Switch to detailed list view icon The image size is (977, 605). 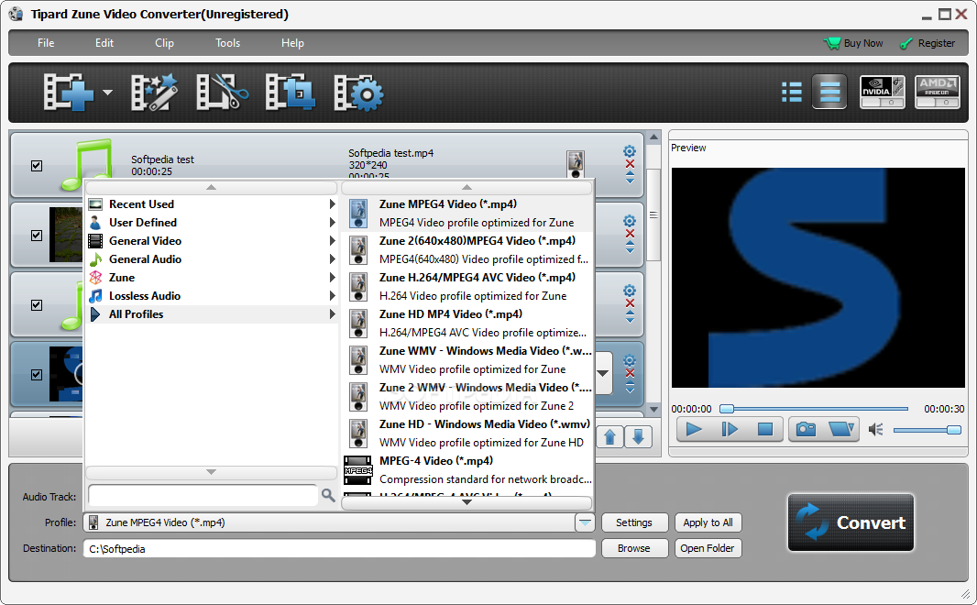792,93
